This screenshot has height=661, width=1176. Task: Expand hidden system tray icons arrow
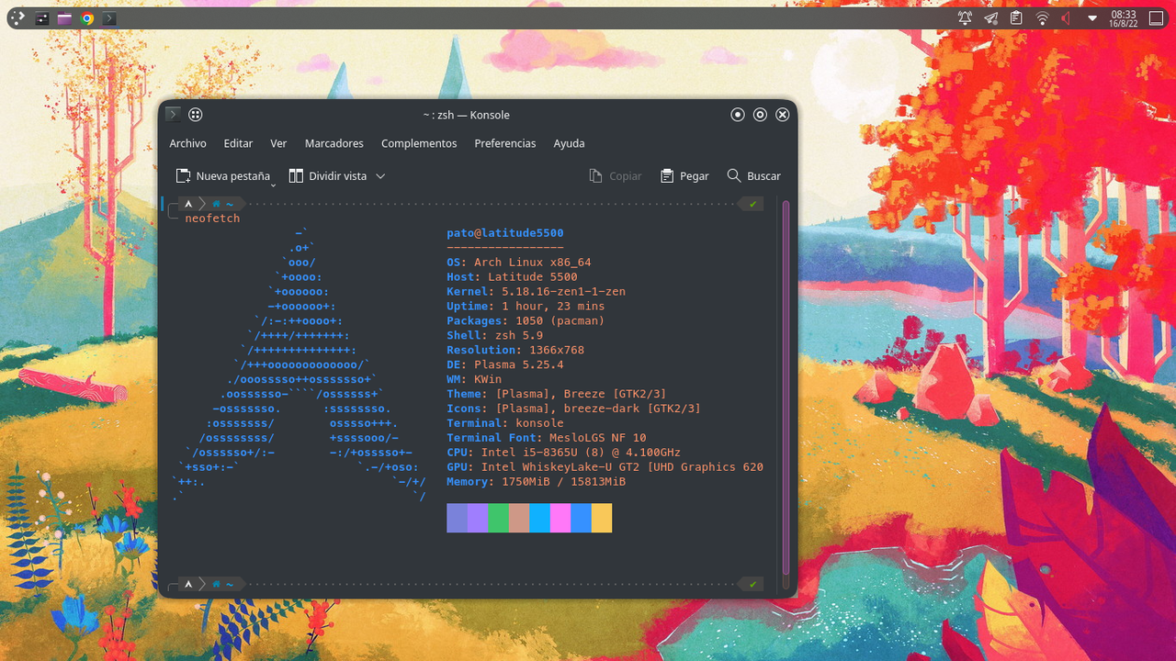coord(1092,18)
